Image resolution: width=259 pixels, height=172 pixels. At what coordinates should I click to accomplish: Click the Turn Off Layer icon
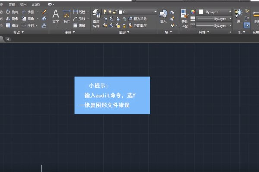pos(105,18)
